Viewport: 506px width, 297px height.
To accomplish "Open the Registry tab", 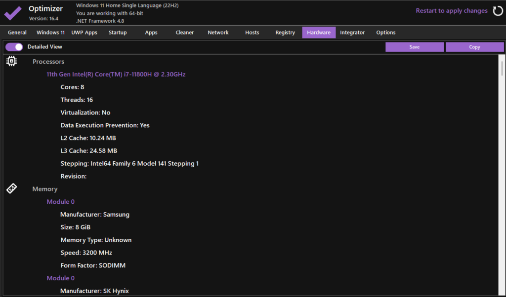I will point(285,33).
